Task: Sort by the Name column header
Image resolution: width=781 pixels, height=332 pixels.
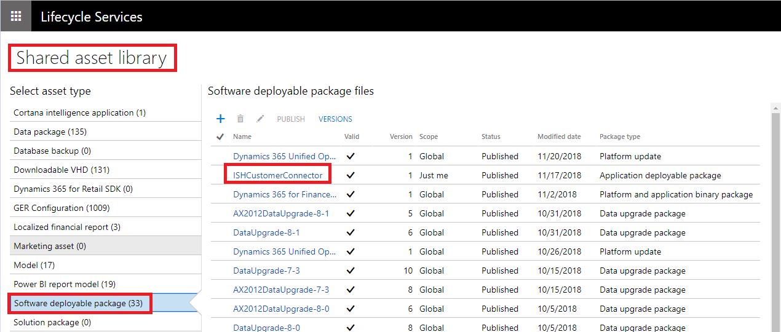Action: tap(242, 136)
